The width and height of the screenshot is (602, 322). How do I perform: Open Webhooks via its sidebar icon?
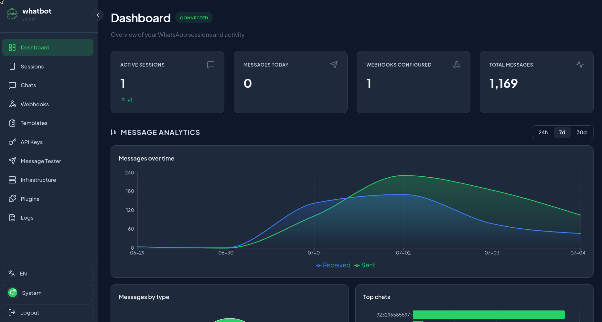click(x=12, y=104)
